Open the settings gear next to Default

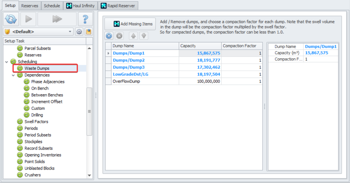pyautogui.click(x=79, y=32)
